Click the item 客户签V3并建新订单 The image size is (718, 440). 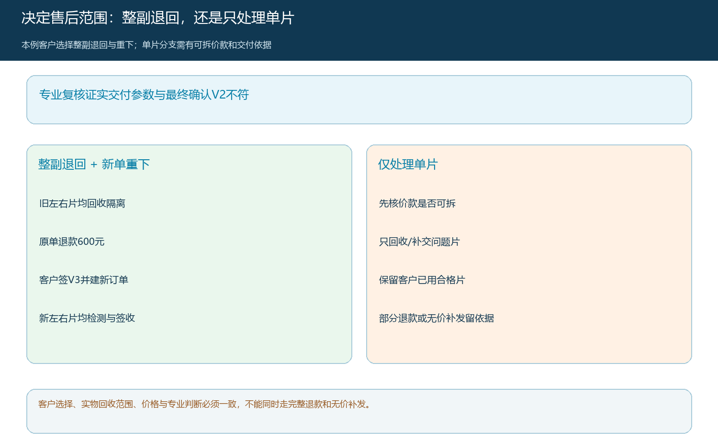[x=84, y=280]
